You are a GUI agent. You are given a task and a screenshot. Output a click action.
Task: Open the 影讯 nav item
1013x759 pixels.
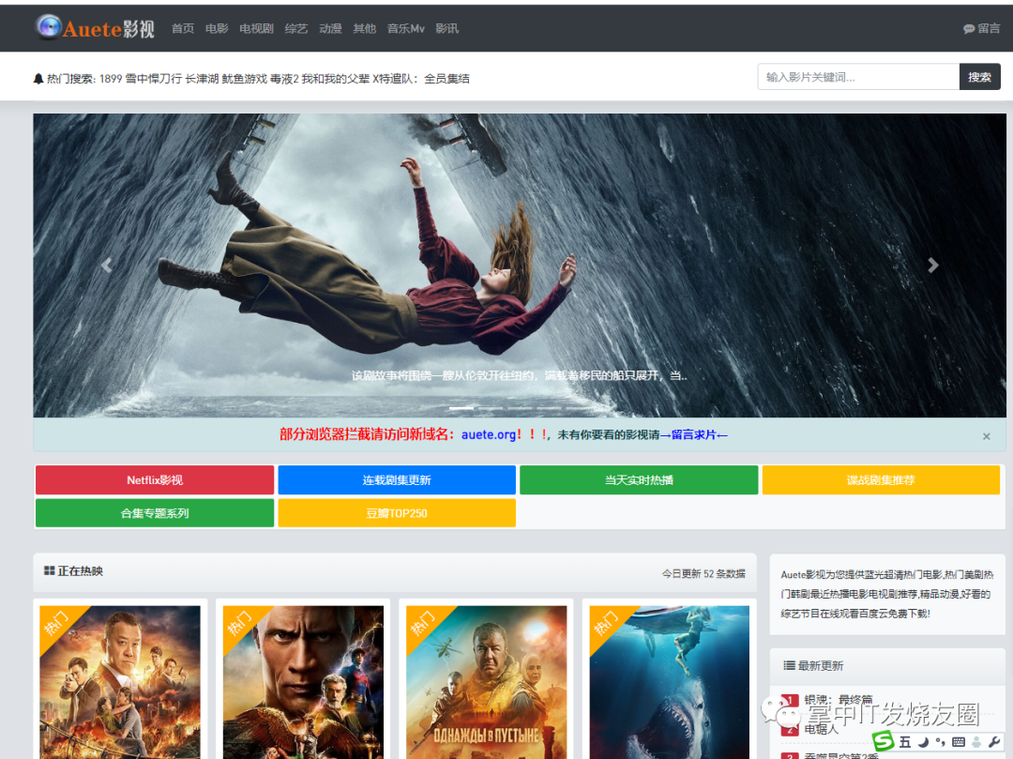[x=446, y=28]
